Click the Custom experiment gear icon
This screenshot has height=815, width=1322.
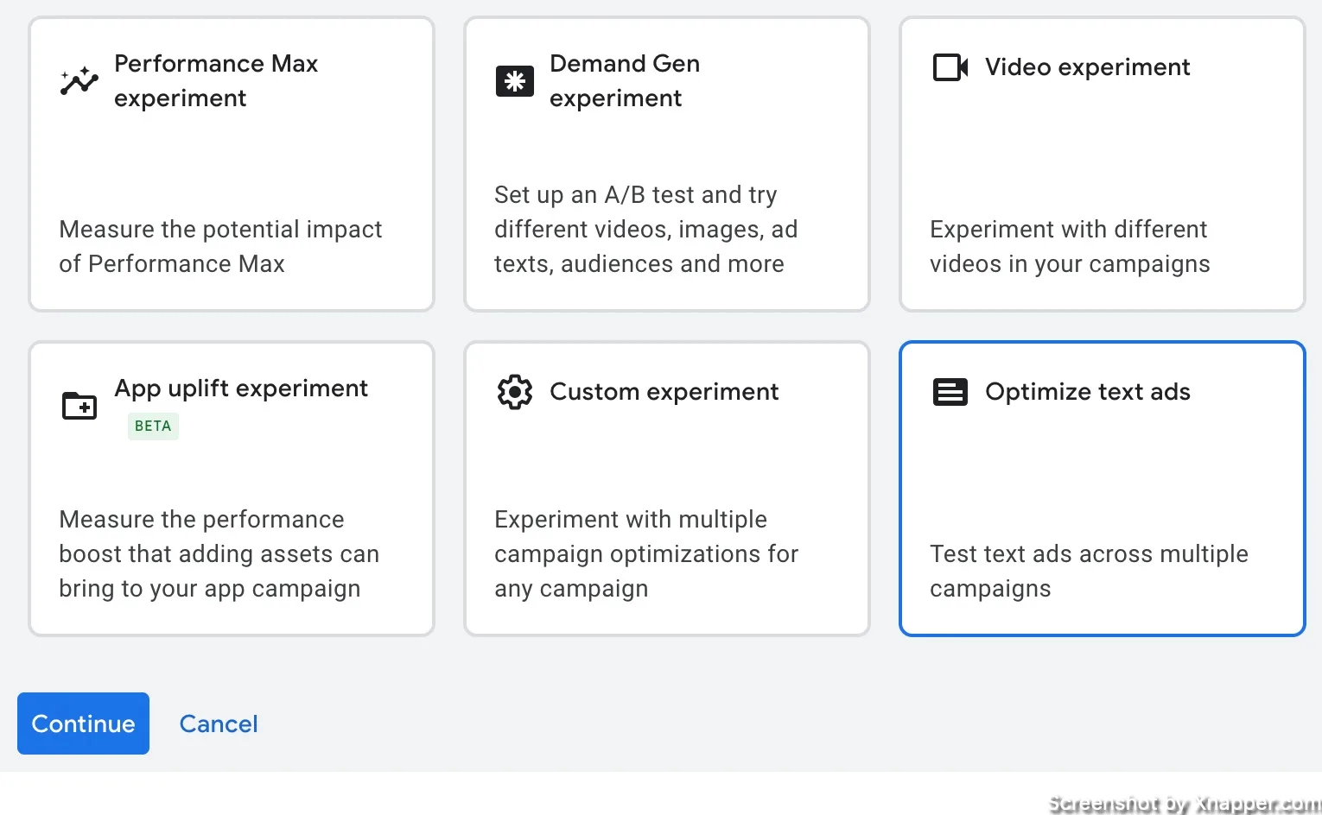click(x=515, y=392)
